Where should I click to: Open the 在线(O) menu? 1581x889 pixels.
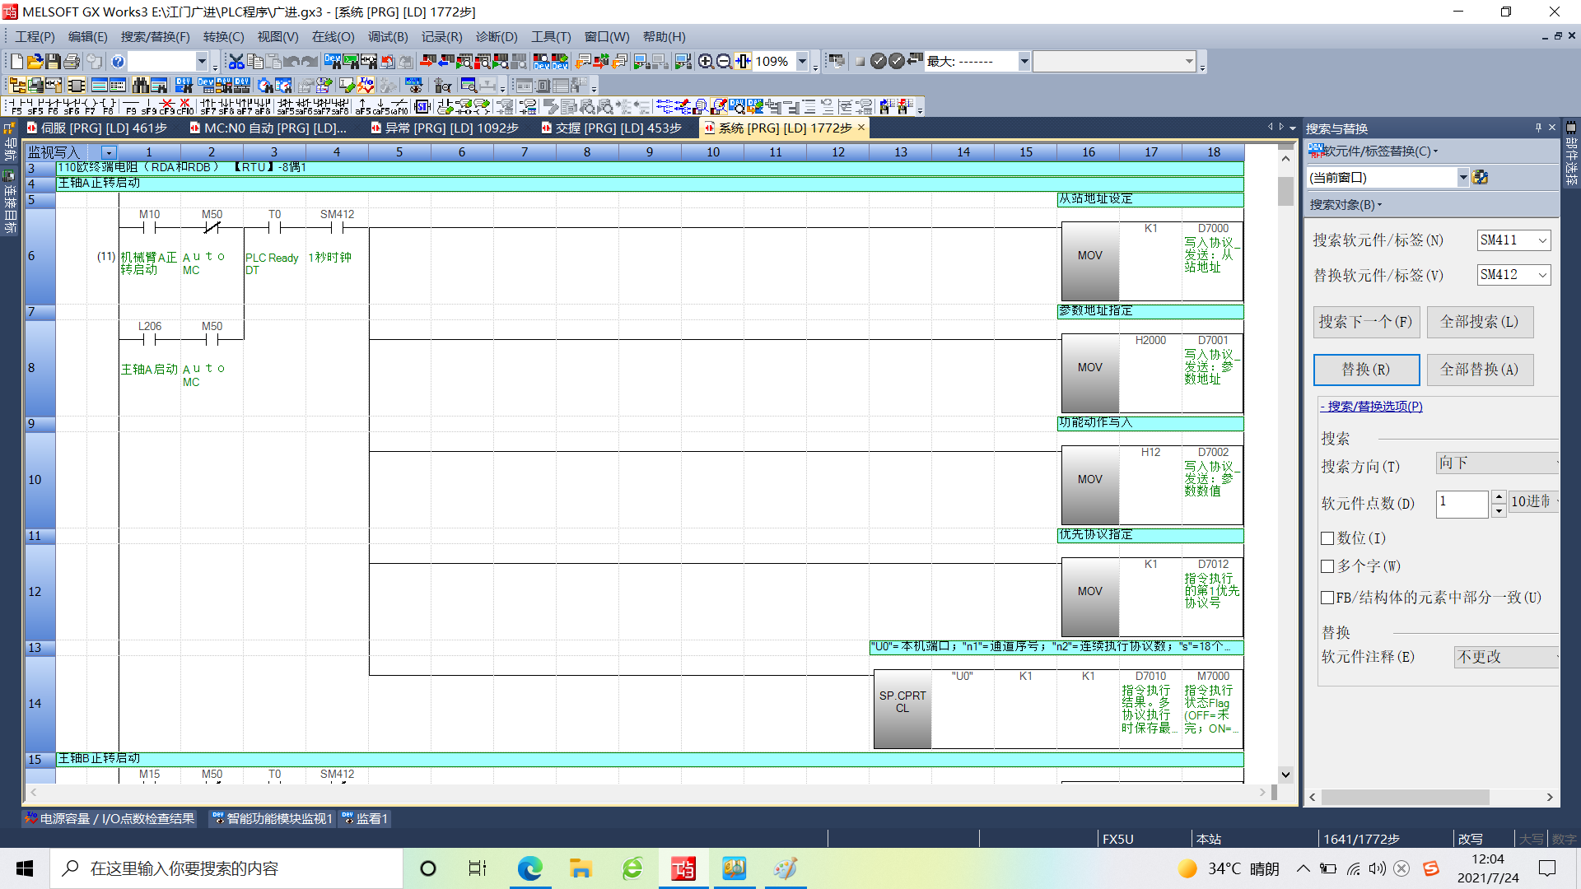coord(333,37)
